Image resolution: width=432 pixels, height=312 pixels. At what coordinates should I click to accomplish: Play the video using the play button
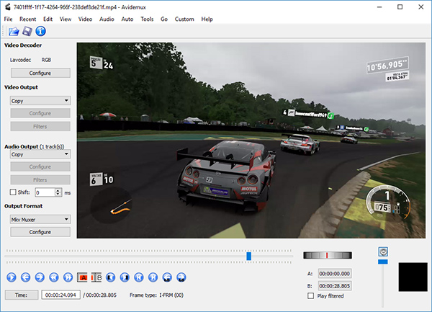tap(12, 277)
